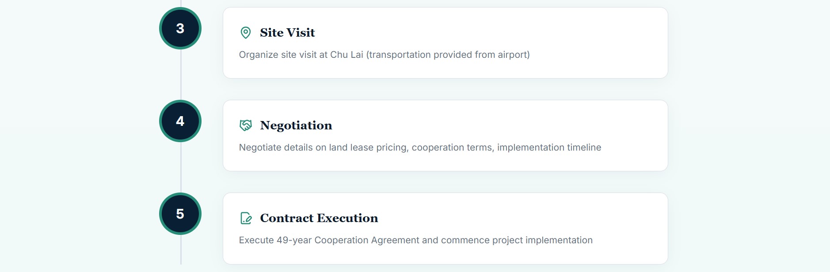Click the map pin icon beside Site Visit
The height and width of the screenshot is (272, 830).
click(245, 33)
